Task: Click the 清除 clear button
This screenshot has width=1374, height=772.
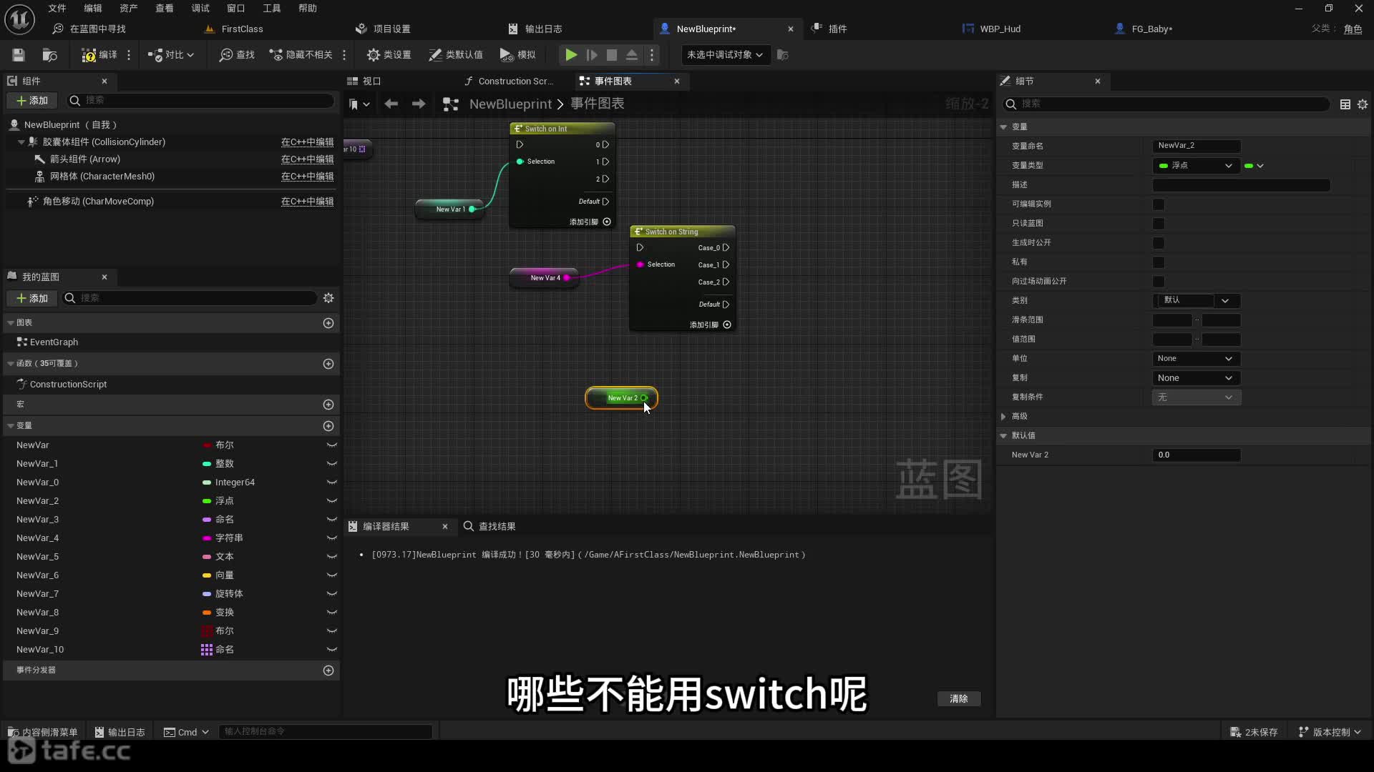Action: (x=959, y=699)
